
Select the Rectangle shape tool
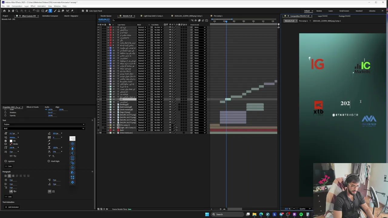[43, 11]
